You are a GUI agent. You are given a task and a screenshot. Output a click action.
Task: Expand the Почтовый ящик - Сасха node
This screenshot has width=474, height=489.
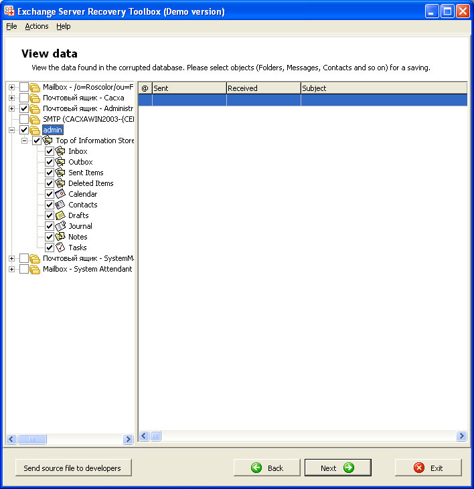point(11,98)
